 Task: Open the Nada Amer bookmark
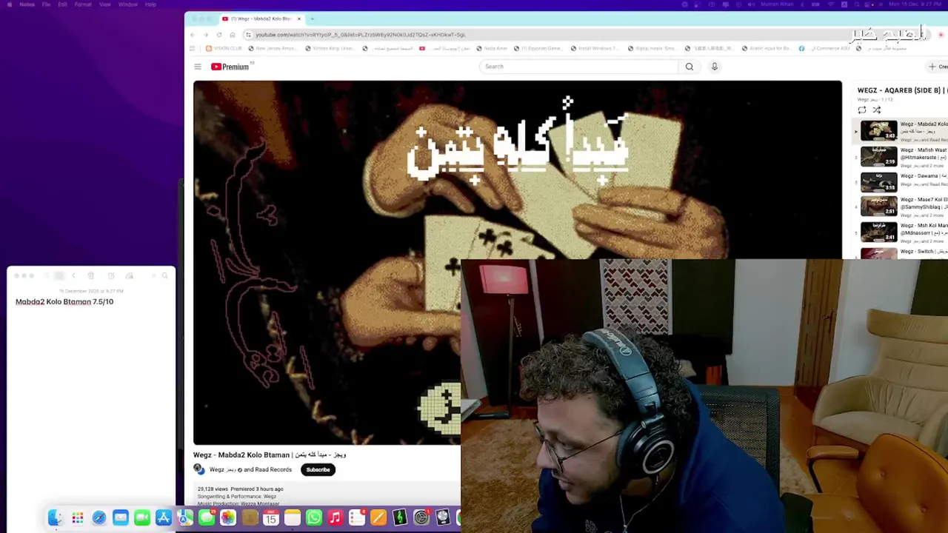[x=491, y=49]
